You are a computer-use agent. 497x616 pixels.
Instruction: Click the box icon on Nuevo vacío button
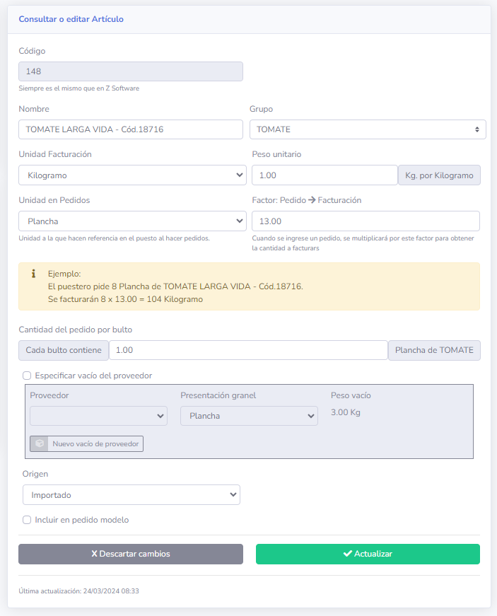point(40,443)
